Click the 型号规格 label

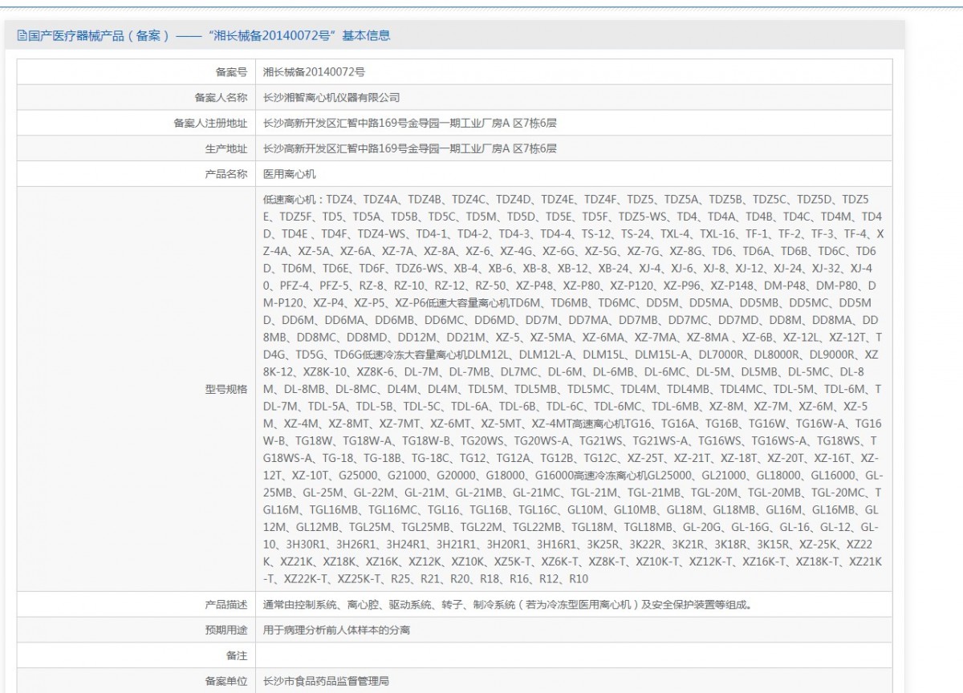pos(226,389)
